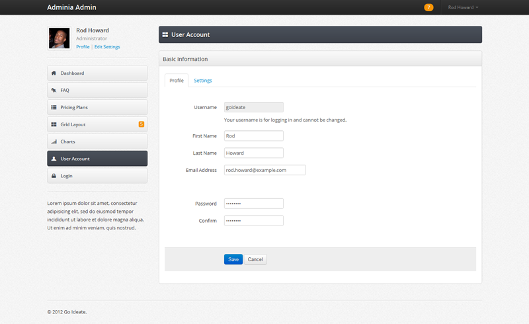Open the Rod Howard user dropdown
The height and width of the screenshot is (324, 529).
(x=463, y=7)
